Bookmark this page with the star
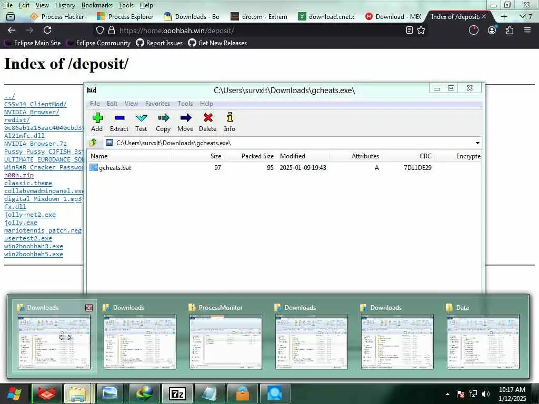Viewport: 539px width, 404px height. click(x=421, y=30)
